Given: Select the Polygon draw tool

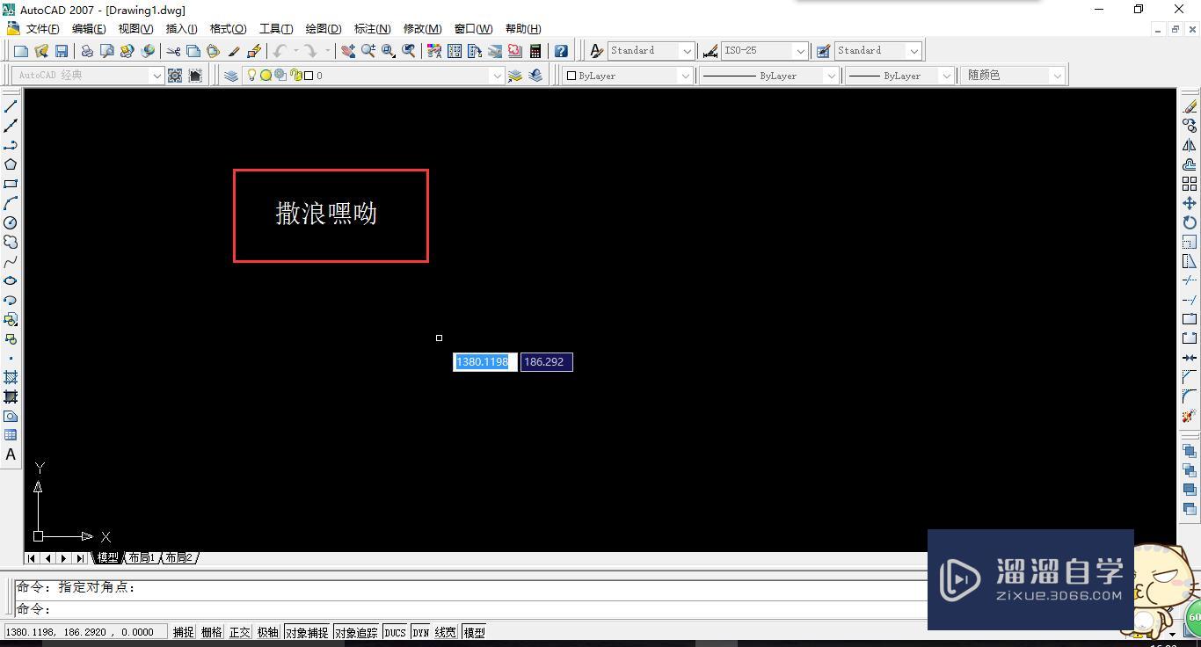Looking at the screenshot, I should coord(11,164).
